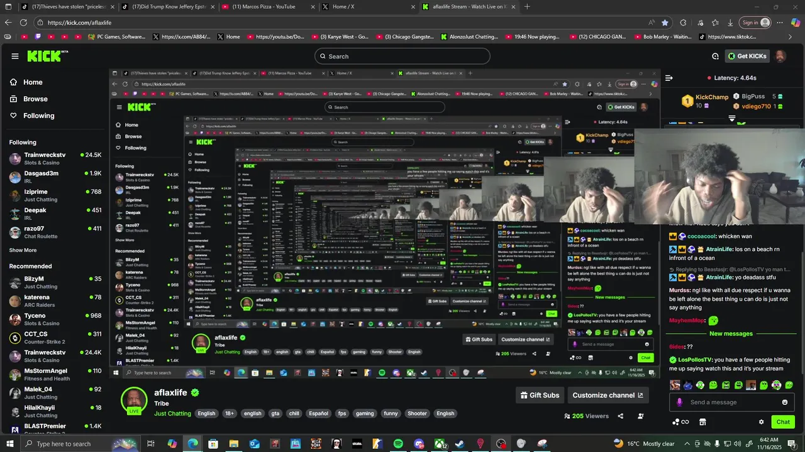Select the gta stream tag
The width and height of the screenshot is (805, 452).
point(275,414)
